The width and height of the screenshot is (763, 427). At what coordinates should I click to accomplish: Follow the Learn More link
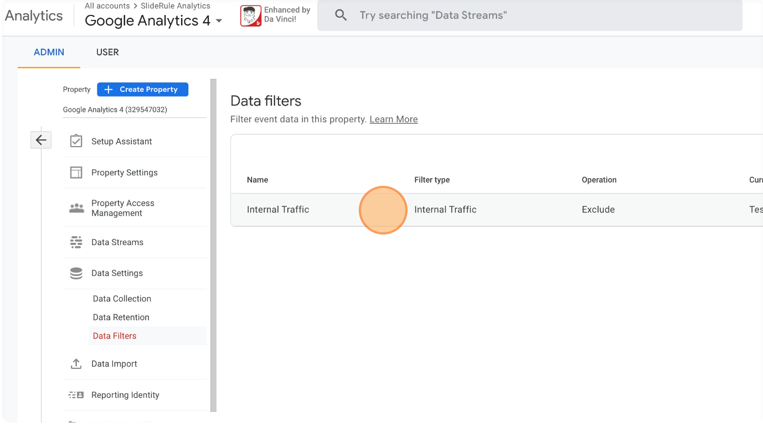click(393, 119)
